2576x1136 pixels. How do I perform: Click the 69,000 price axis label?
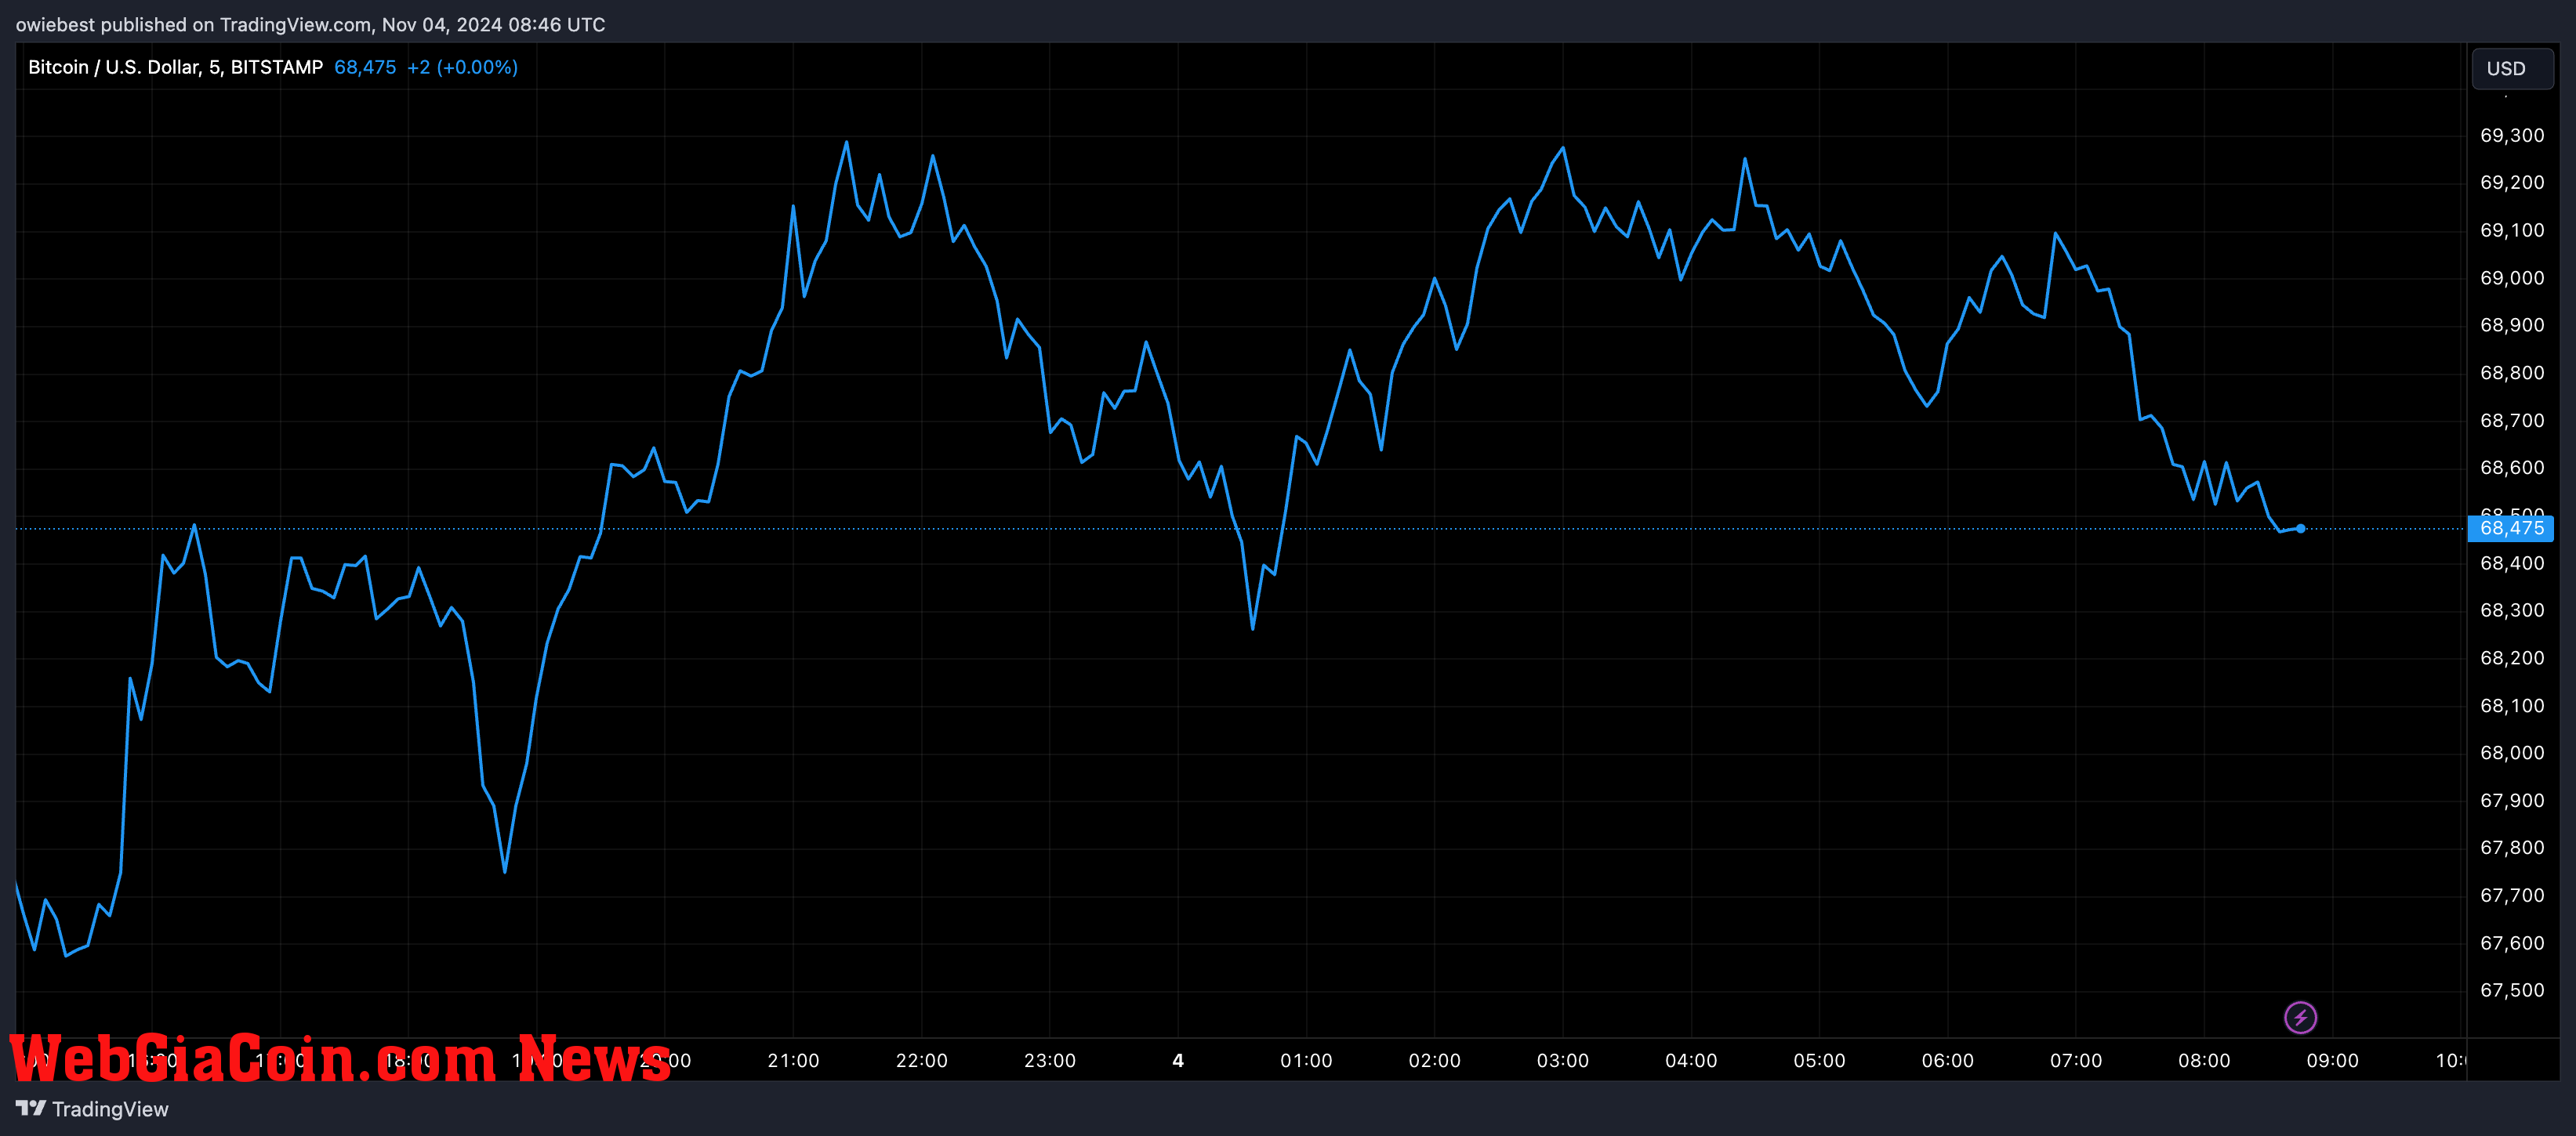pos(2512,278)
